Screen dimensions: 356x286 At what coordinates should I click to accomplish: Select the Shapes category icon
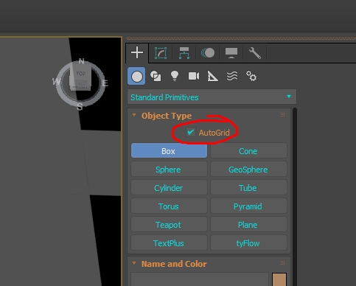click(x=156, y=76)
